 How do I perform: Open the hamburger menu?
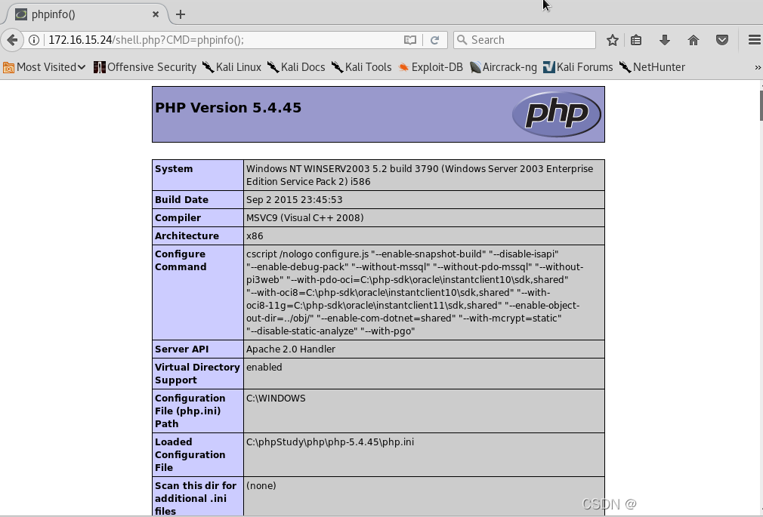[x=754, y=40]
